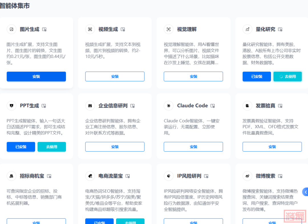Screen dimensions: 308x224
Task: Click 已安装 on the 量化研究 card
Action: (x=257, y=76)
